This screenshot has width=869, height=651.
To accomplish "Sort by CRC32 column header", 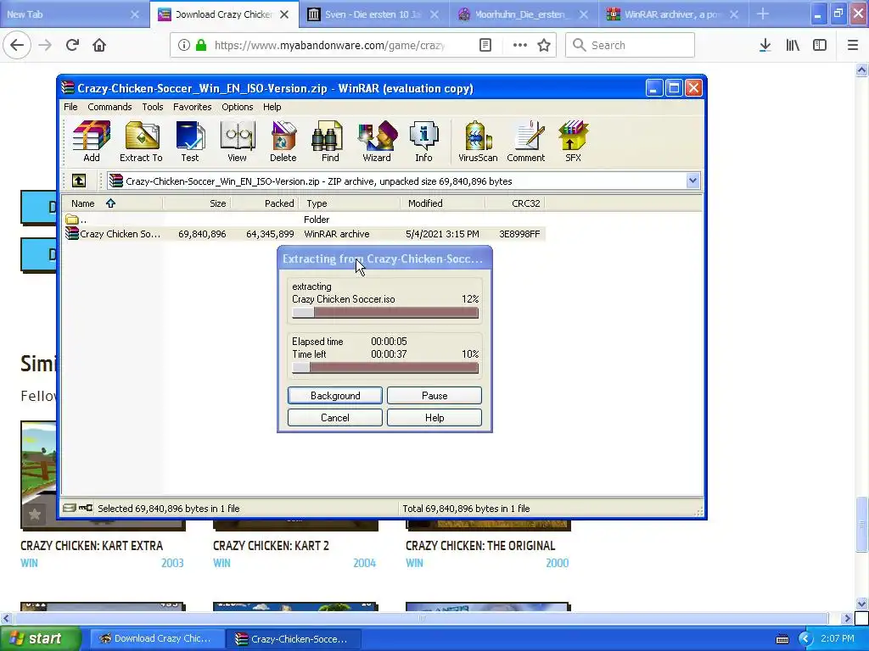I will tap(515, 203).
